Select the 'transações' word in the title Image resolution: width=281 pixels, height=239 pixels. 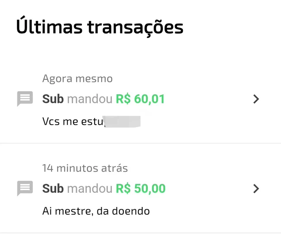135,28
